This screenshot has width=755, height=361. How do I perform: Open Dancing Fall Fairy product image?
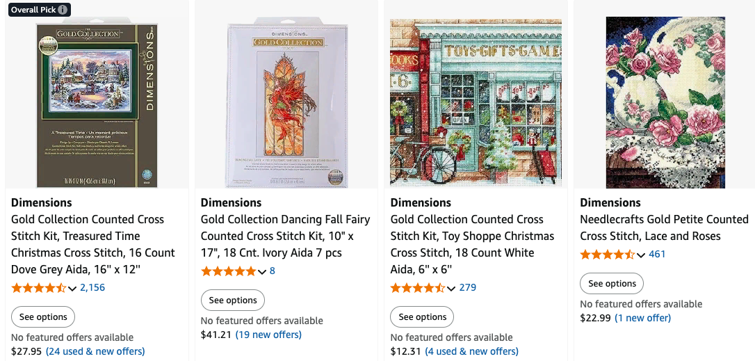pos(286,104)
